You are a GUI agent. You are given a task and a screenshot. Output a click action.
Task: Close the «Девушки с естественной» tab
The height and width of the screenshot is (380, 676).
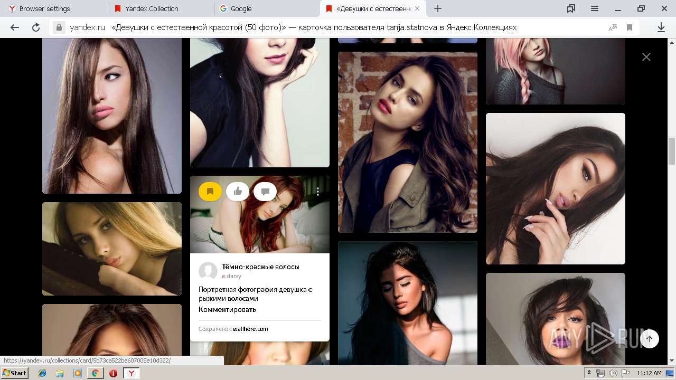point(417,8)
